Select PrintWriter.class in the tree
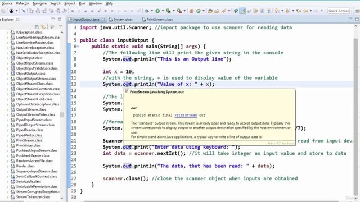360x202 pixels. 28,145
